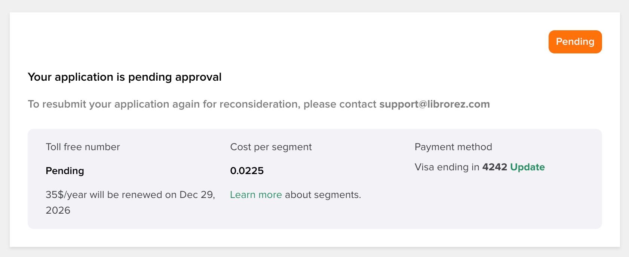629x257 pixels.
Task: Click the resubmit application instruction text
Action: [165, 104]
